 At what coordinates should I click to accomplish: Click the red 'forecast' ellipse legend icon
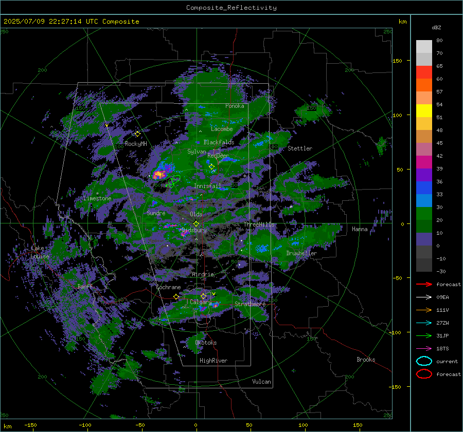[424, 374]
